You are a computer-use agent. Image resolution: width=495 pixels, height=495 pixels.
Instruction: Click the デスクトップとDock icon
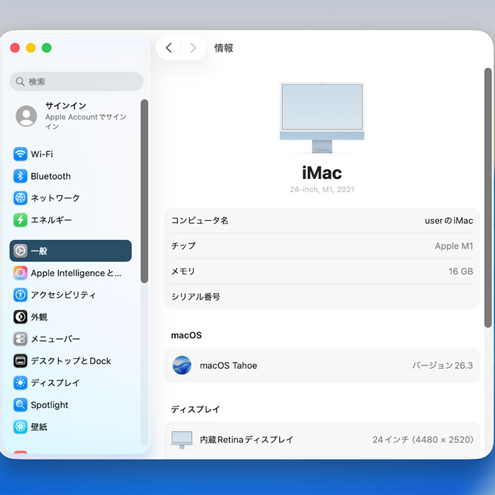(x=20, y=361)
